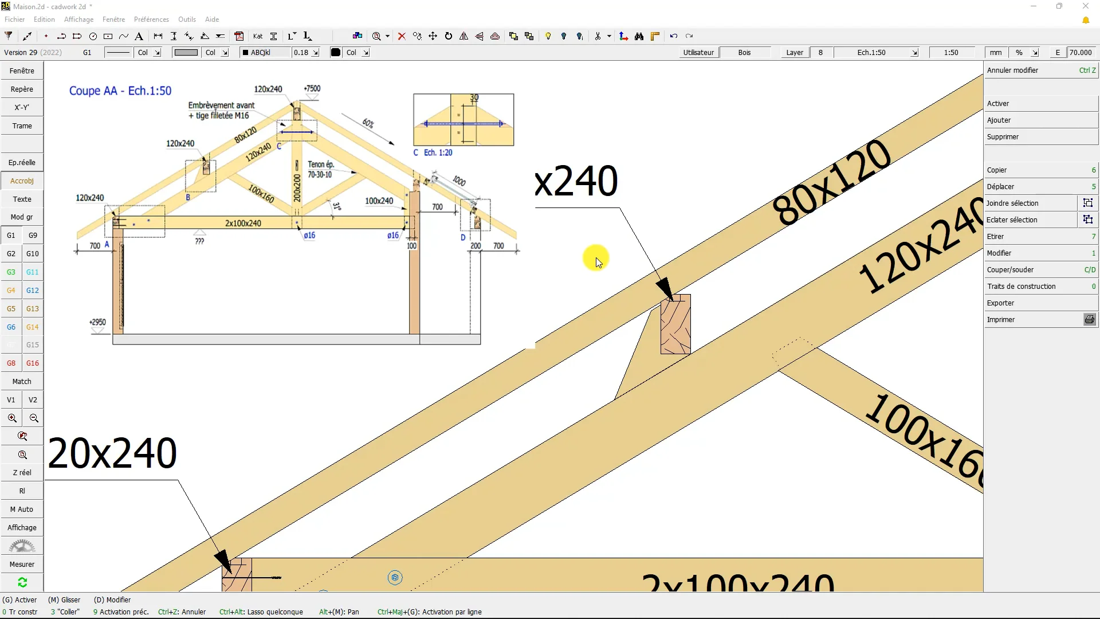
Task: Select the Move tool with cross arrows
Action: pos(433,36)
